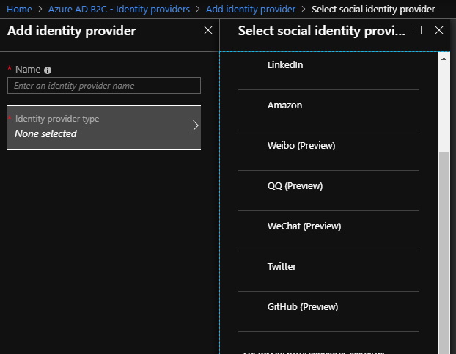Navigate to Add identity provider breadcrumb

coord(251,10)
